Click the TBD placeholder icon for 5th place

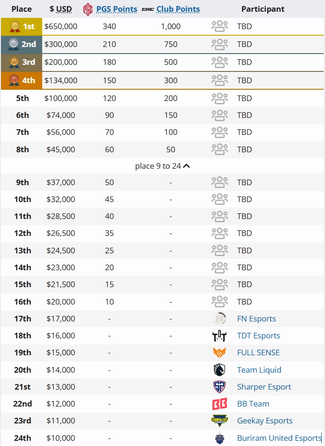(219, 98)
